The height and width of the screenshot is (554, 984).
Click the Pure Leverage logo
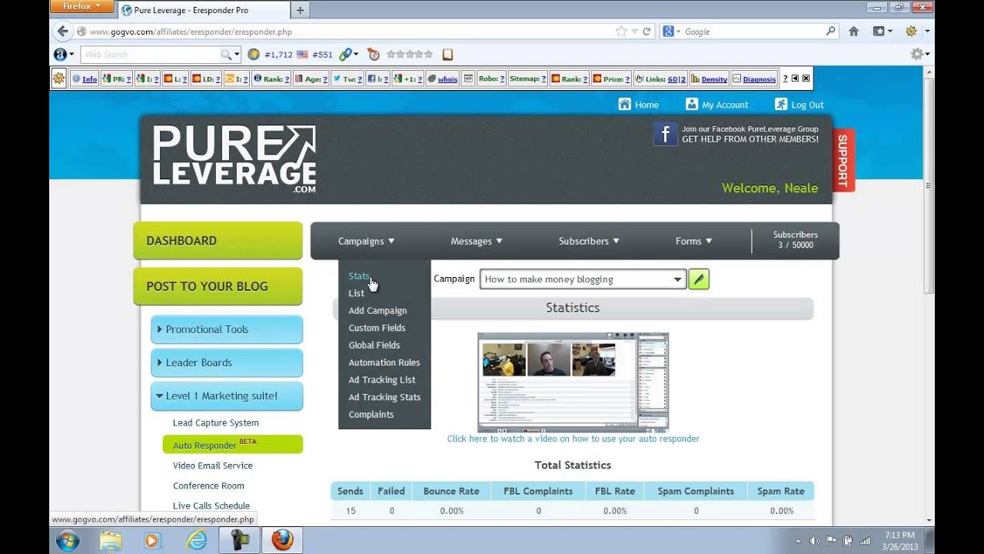tap(234, 159)
